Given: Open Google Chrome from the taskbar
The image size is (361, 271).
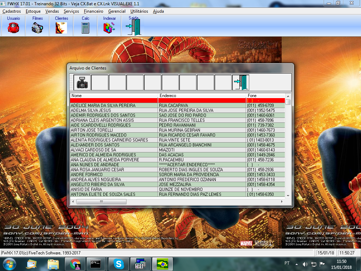Looking at the screenshot, I should tap(75, 264).
